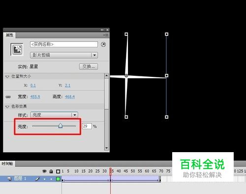Toggle visibility dot of 图层 1
Image resolution: width=246 pixels, height=194 pixels.
[44, 179]
